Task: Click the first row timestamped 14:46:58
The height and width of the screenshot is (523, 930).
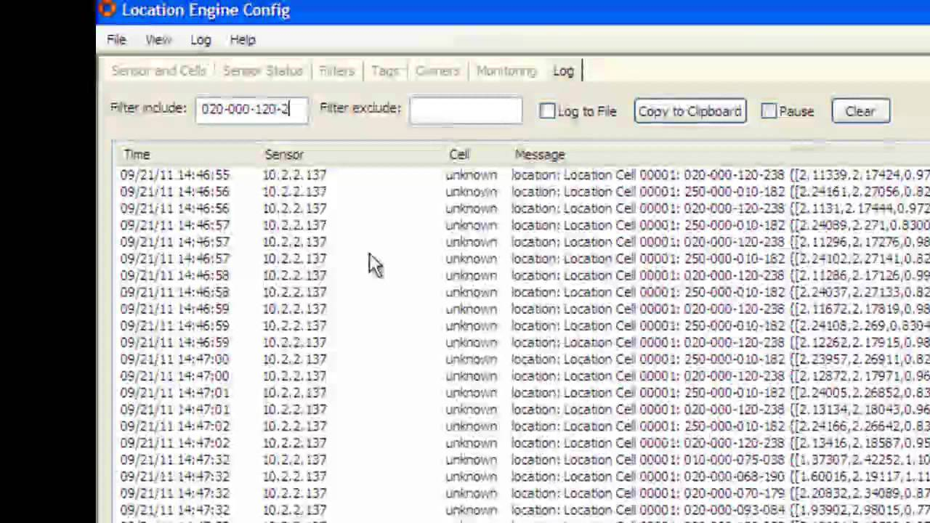Action: pos(523,275)
